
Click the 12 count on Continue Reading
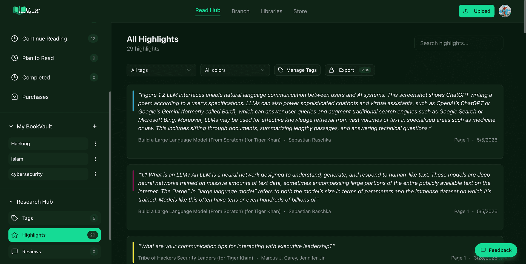click(93, 39)
